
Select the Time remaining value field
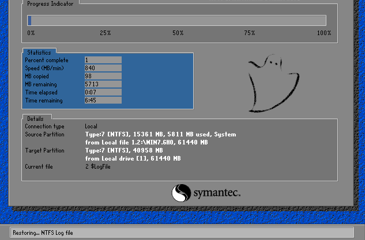tap(103, 101)
